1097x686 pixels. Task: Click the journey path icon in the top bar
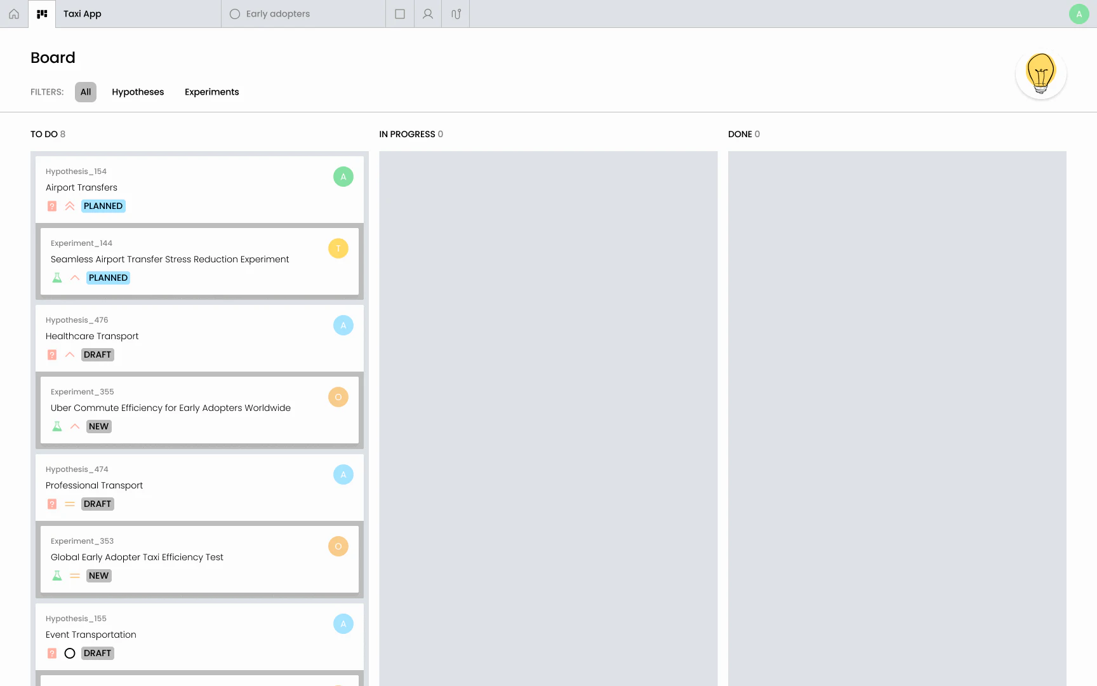point(455,13)
